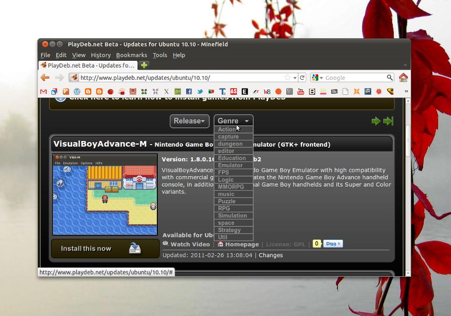Choose Action from the Genre list
Viewport: 451px width, 316px height.
click(x=233, y=129)
